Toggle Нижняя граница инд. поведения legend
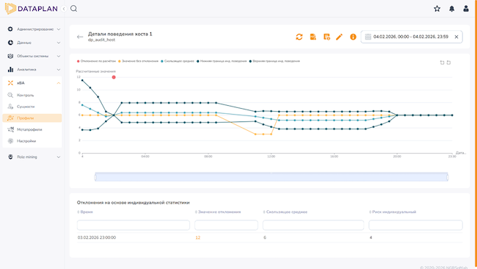The height and width of the screenshot is (269, 477). click(x=222, y=61)
